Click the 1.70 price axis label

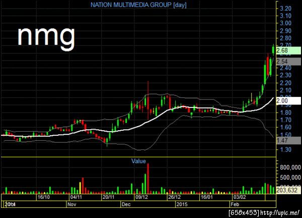point(285,120)
